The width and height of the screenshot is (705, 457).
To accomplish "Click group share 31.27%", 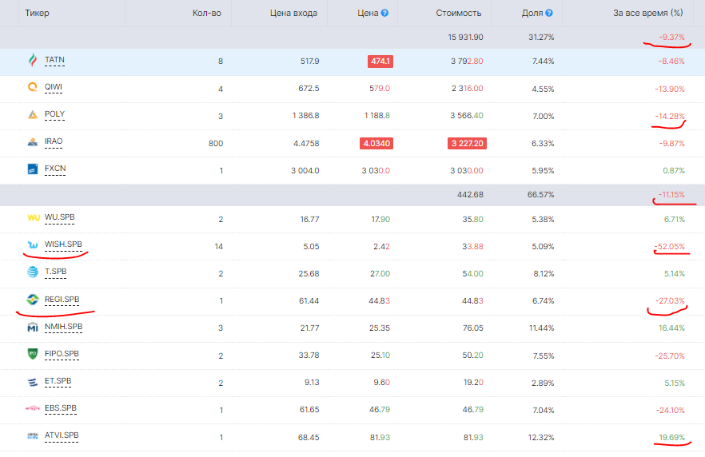I will pos(541,38).
